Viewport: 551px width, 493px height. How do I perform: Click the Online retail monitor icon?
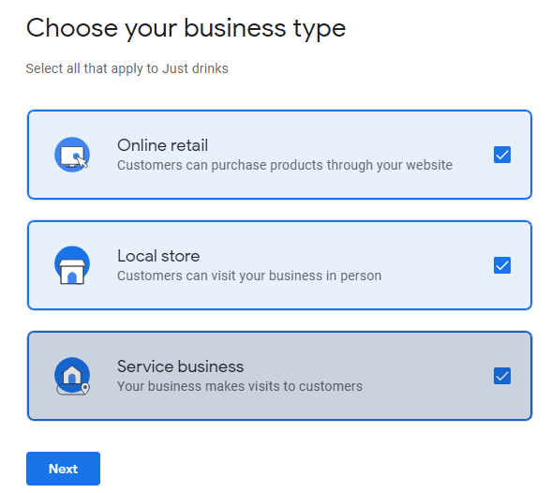72,155
